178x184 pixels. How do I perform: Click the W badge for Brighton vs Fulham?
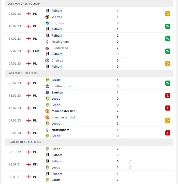tap(168, 26)
